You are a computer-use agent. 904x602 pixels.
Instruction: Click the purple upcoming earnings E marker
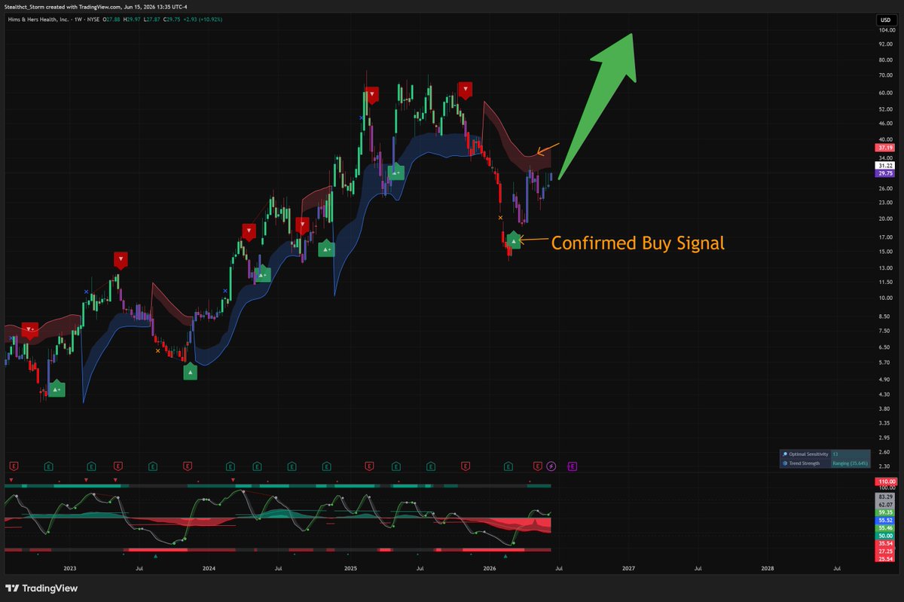[572, 466]
